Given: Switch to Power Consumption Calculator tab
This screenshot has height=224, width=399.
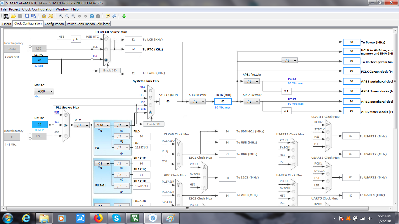Looking at the screenshot, I should 88,24.
